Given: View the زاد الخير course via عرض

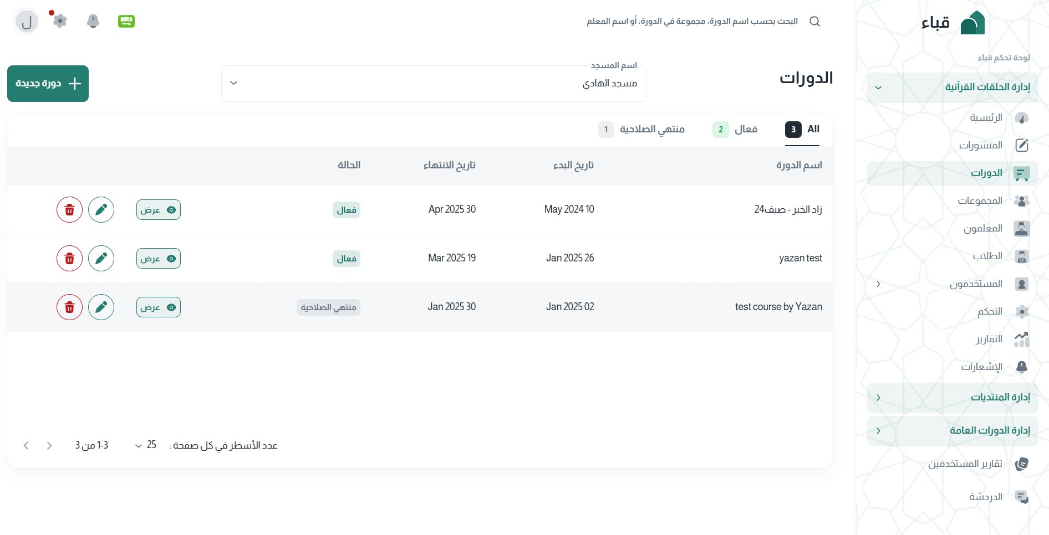Looking at the screenshot, I should (x=159, y=210).
